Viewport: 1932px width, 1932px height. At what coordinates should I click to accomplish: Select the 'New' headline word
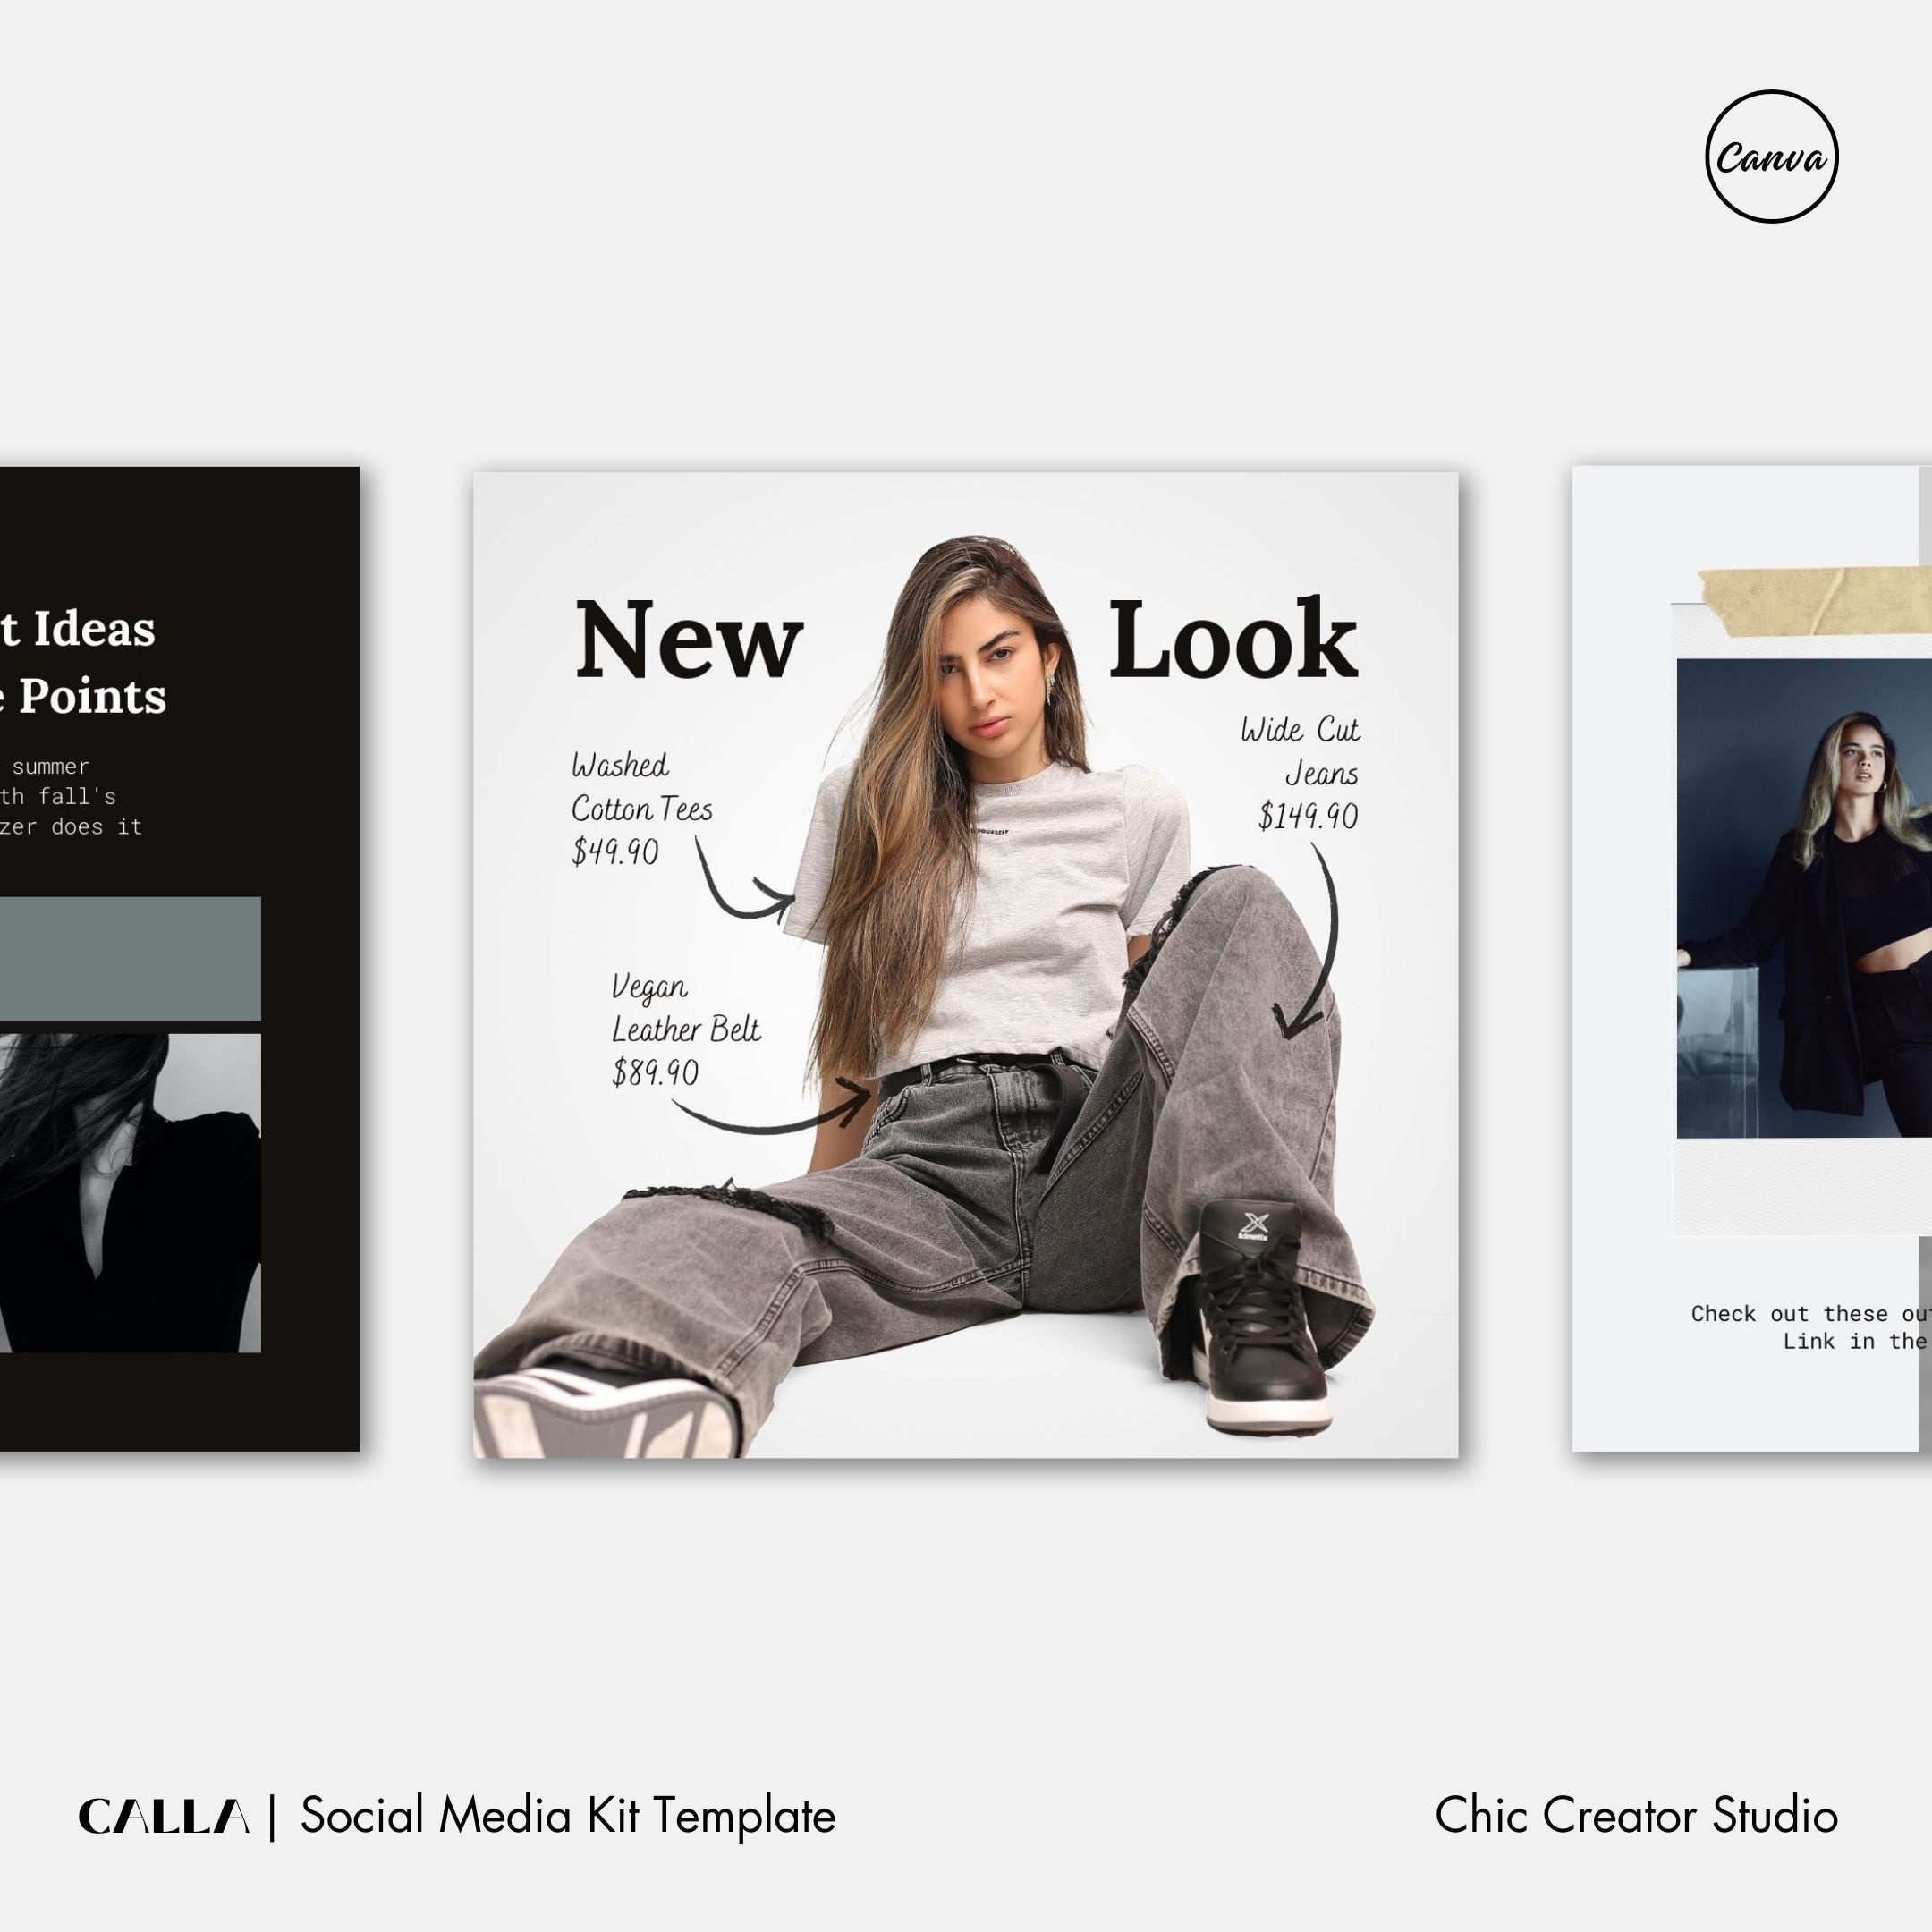689,639
